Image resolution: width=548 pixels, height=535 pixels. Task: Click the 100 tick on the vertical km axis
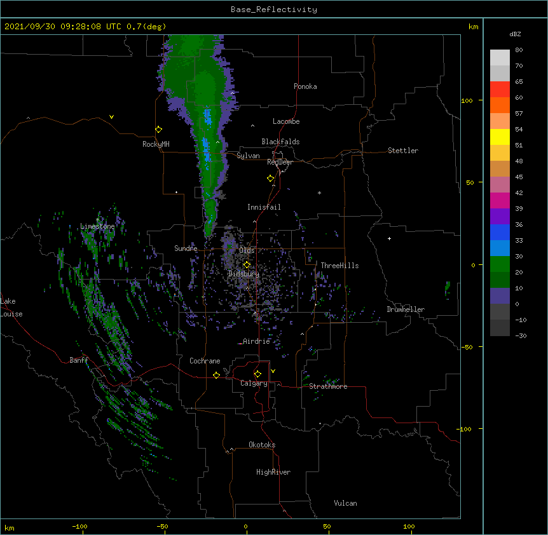467,100
